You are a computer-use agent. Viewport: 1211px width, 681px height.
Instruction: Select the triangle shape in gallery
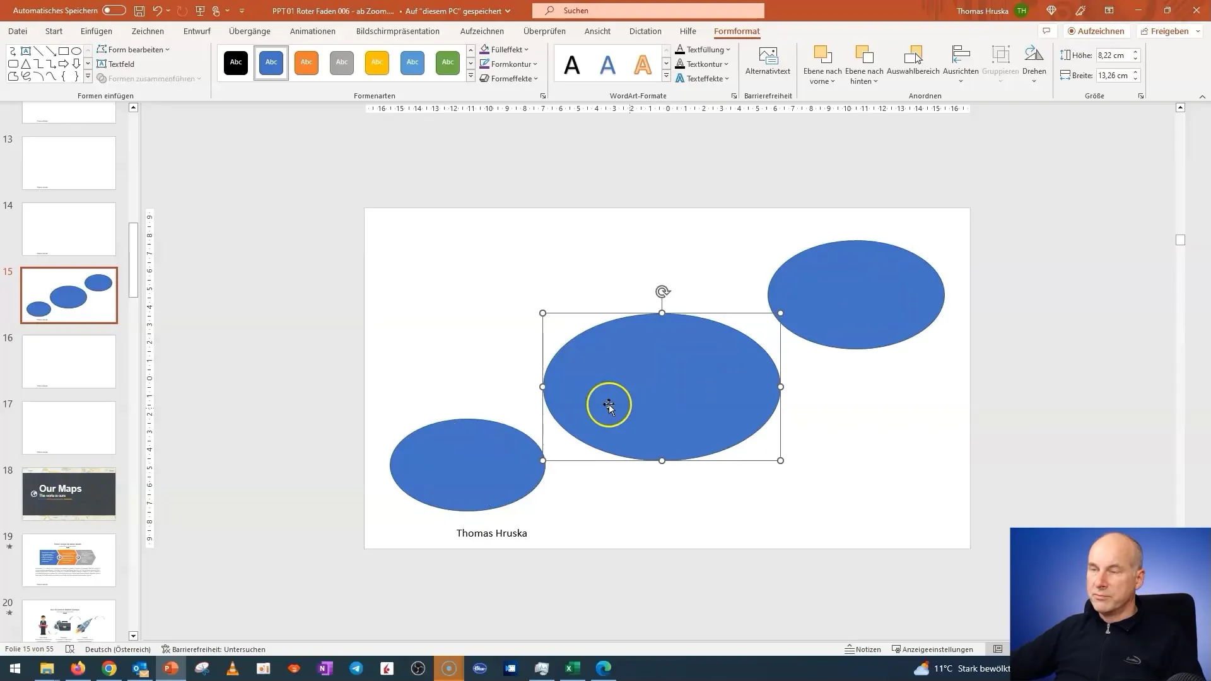[26, 64]
